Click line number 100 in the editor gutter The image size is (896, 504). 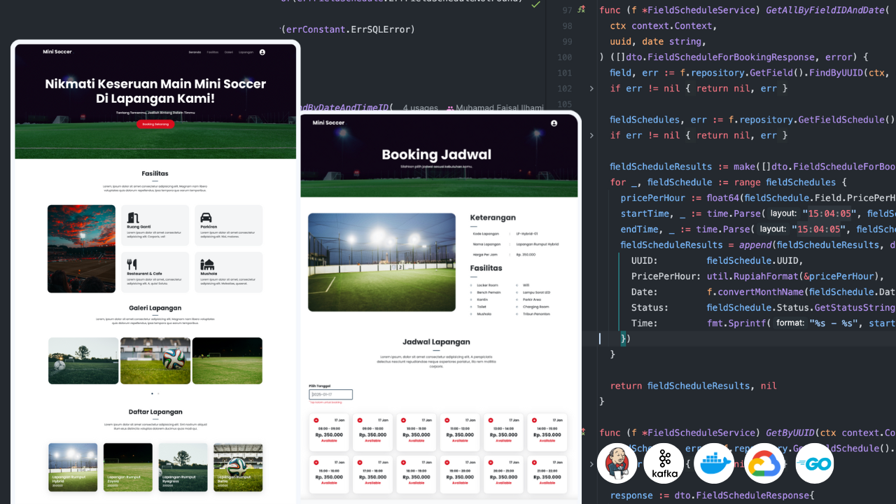pyautogui.click(x=564, y=57)
